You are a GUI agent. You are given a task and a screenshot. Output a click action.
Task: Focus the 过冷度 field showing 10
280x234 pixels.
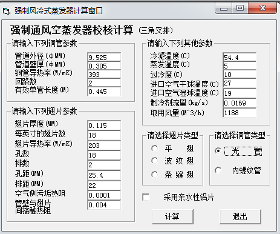pos(239,75)
